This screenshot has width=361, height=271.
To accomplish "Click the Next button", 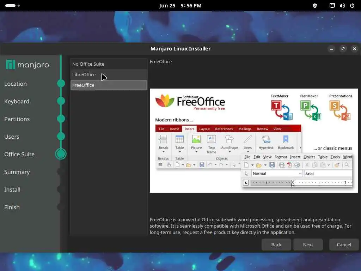I will pos(308,245).
